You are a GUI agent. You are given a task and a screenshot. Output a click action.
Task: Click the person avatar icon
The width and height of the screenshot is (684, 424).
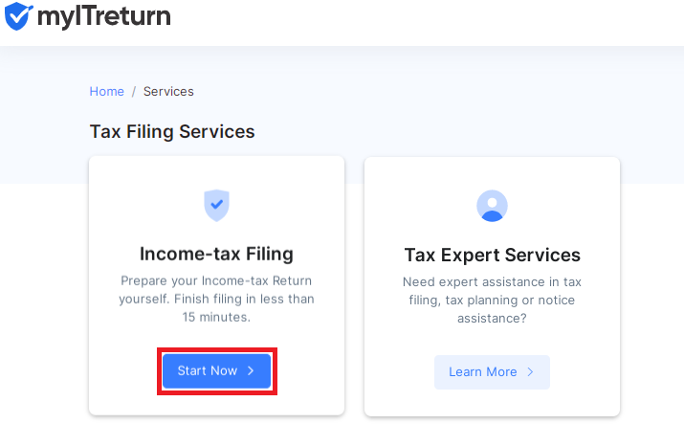492,206
